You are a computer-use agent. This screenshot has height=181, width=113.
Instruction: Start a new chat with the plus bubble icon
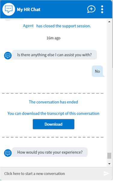click(x=91, y=9)
